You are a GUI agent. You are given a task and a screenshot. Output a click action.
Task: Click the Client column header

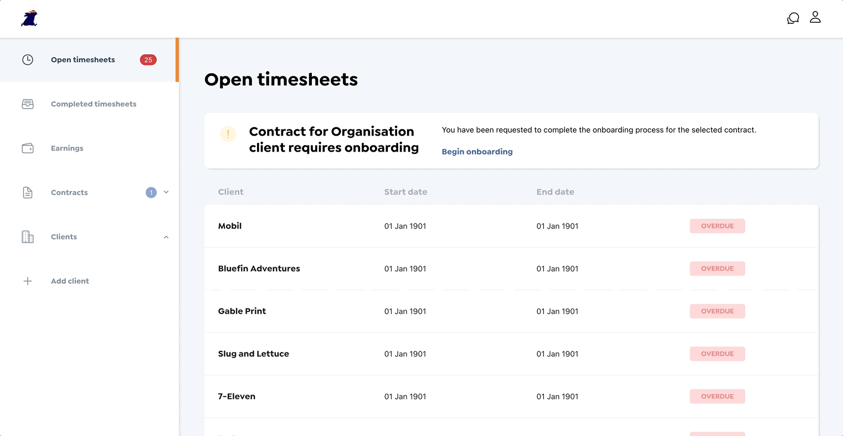click(x=230, y=191)
